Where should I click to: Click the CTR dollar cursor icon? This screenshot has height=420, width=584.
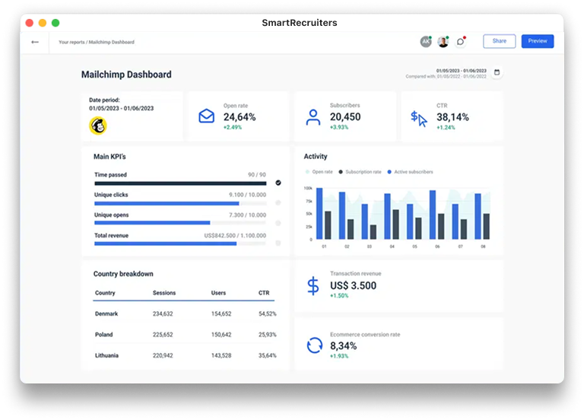pos(419,119)
